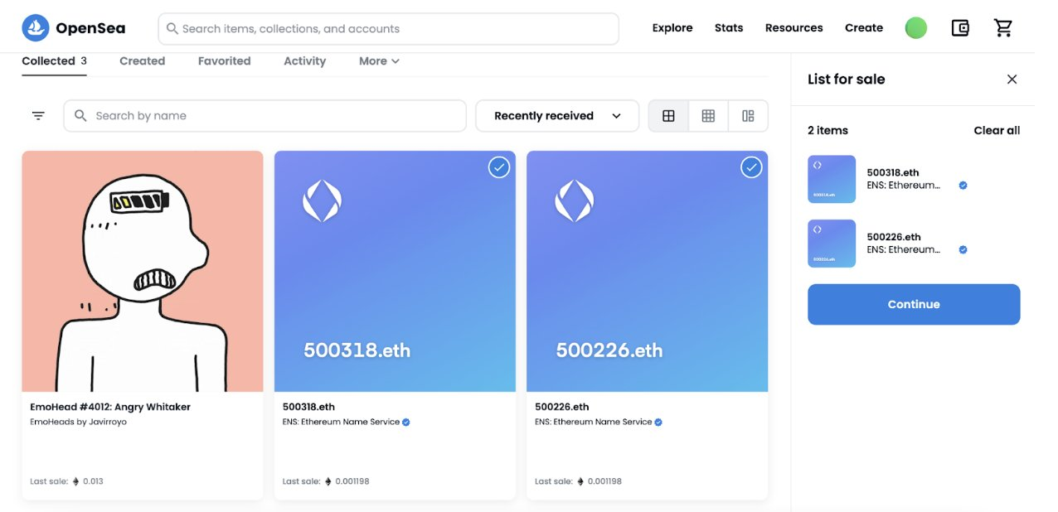Click the EmoHead #4012: Angry Whitaker title

[110, 407]
